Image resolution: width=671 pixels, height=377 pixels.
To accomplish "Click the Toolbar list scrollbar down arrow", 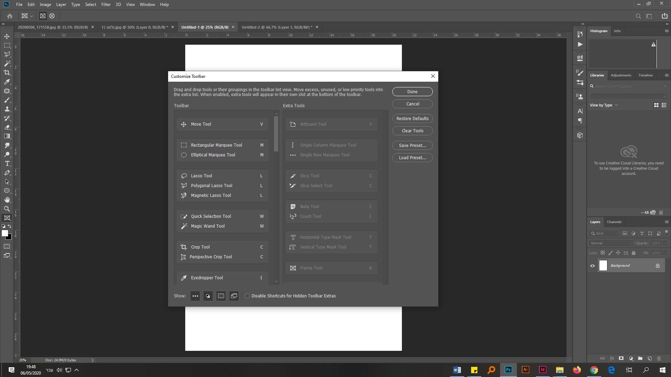I will click(276, 281).
